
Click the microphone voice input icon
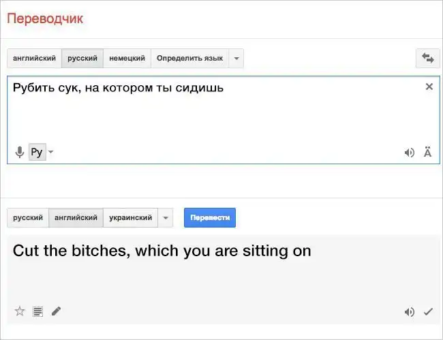click(x=20, y=152)
